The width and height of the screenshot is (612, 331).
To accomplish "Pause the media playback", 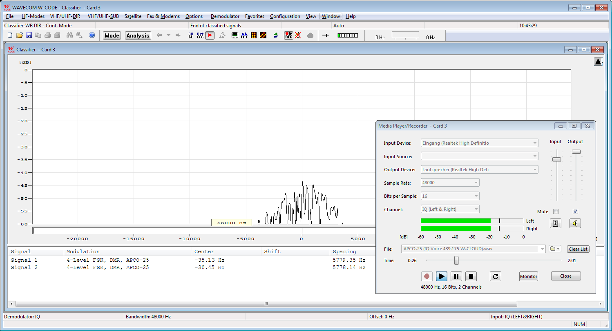I will point(456,276).
